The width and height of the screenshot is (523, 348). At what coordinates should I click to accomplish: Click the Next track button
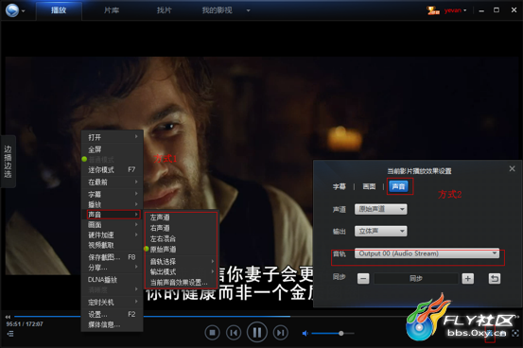[281, 332]
